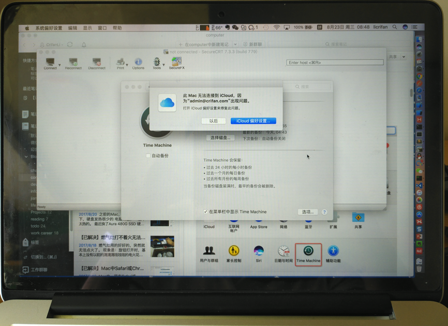Expand the Tools dropdown arrow in SecureCRT
Screen dimensions: 448x326
[163, 65]
